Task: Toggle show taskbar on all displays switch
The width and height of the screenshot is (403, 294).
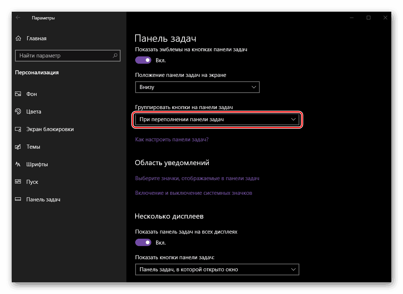Action: click(143, 242)
